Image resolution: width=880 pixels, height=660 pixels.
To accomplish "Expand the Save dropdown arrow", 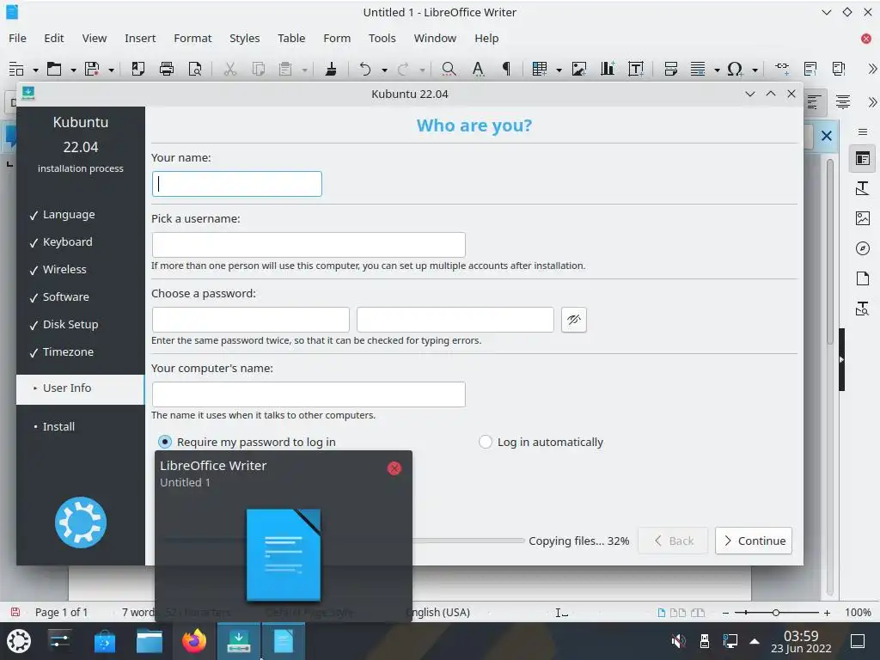I will 111,70.
